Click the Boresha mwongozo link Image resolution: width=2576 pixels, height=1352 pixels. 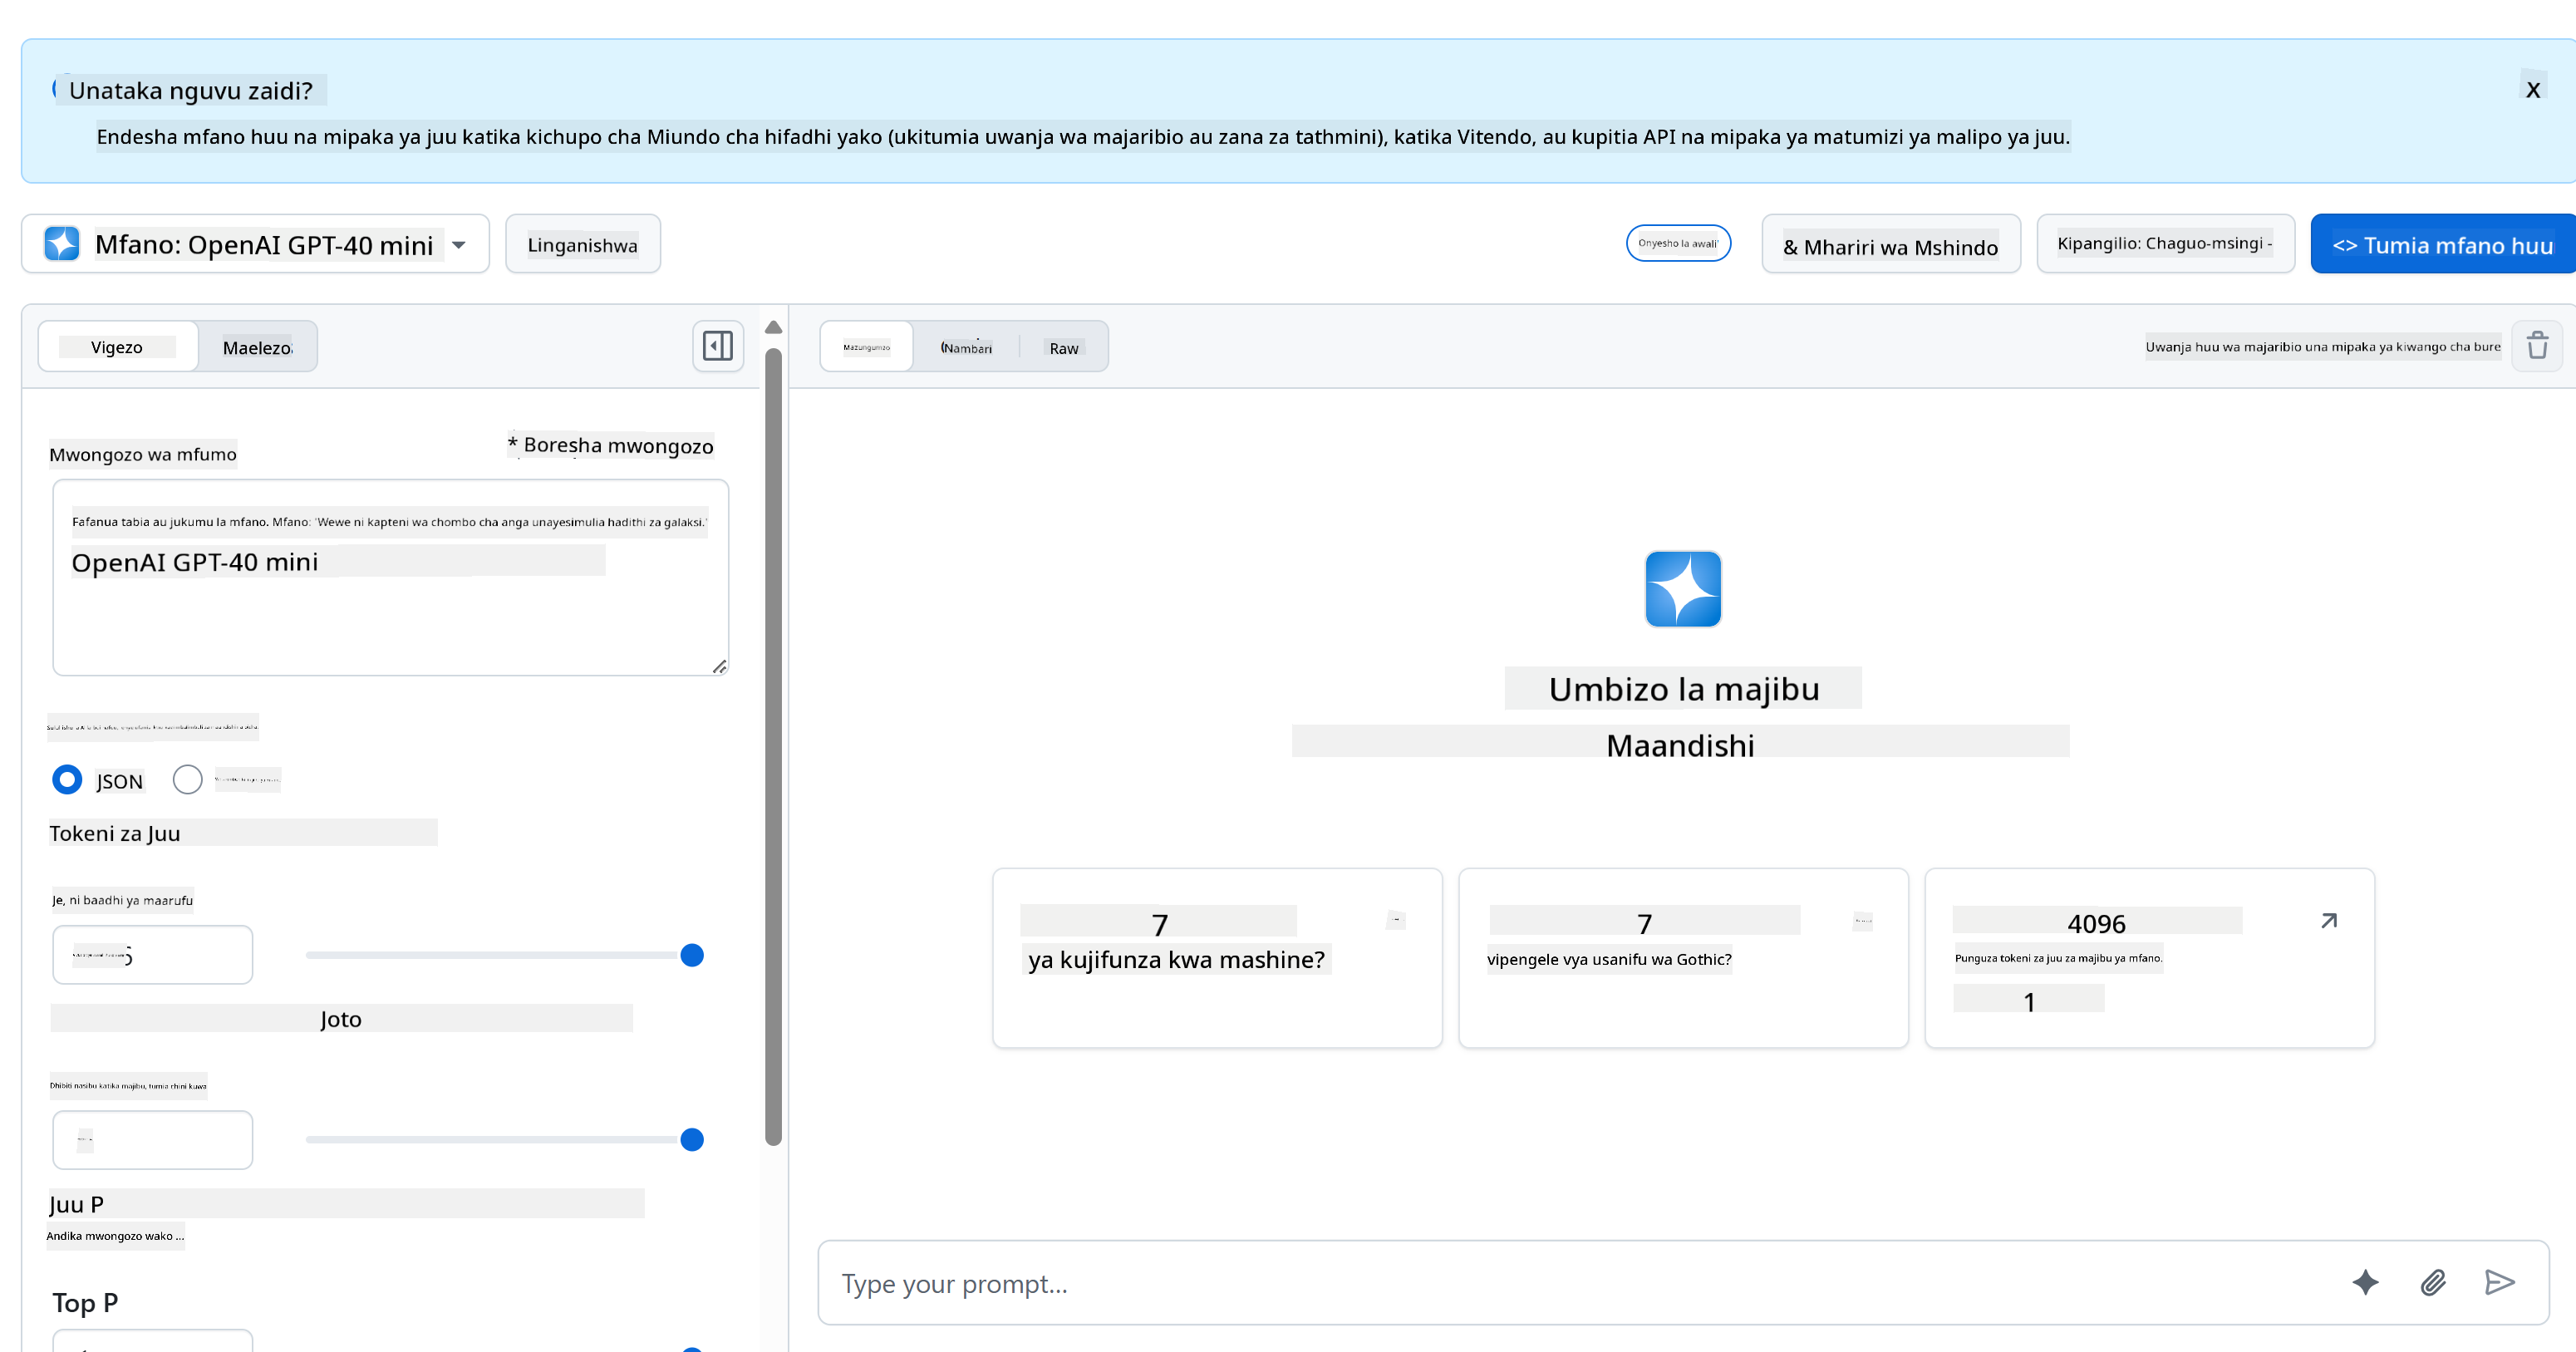[x=611, y=446]
